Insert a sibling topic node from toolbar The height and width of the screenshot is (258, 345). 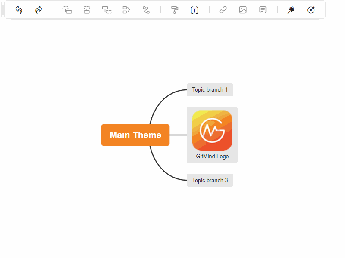coord(87,10)
